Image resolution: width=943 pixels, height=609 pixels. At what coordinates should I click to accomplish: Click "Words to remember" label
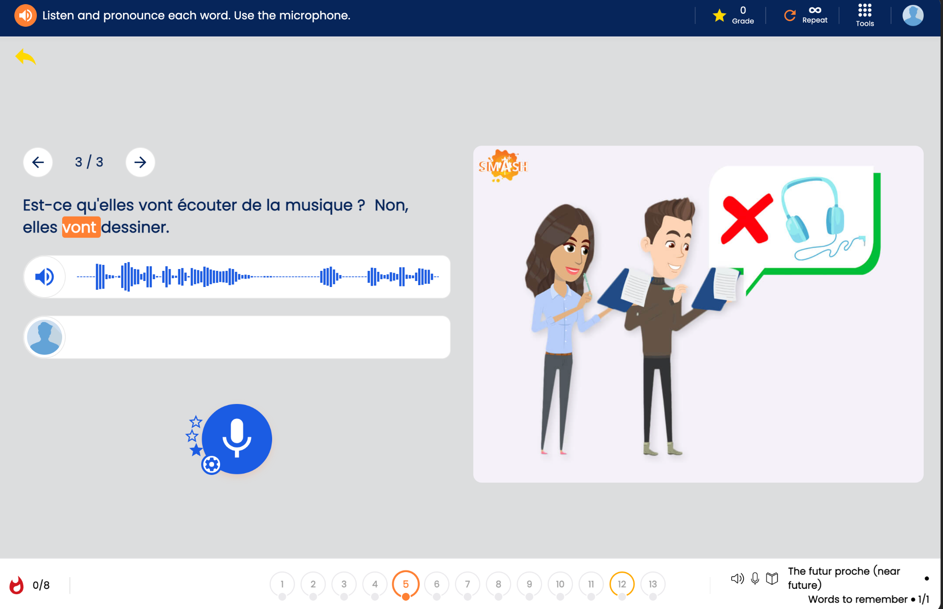pos(857,599)
